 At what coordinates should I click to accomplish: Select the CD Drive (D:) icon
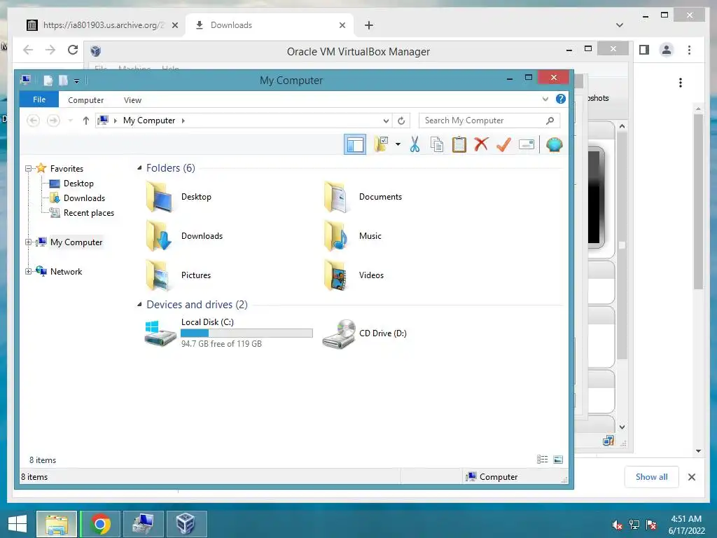point(339,334)
